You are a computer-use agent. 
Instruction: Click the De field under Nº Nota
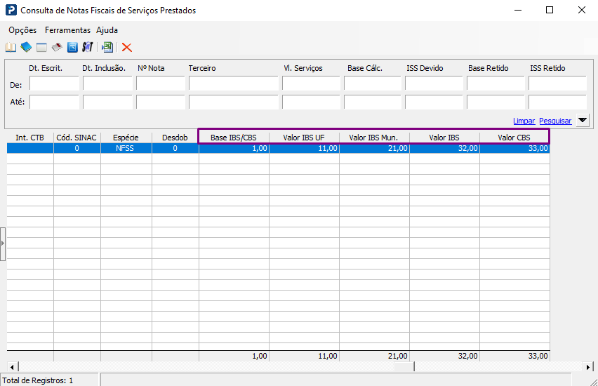click(161, 84)
